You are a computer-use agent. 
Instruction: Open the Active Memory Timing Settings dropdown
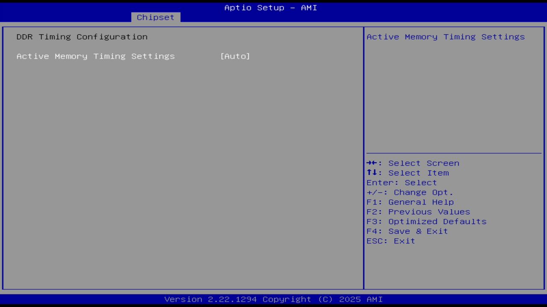[235, 56]
